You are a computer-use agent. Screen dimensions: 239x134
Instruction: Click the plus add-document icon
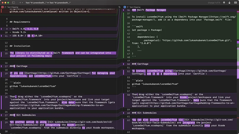(20, 3)
